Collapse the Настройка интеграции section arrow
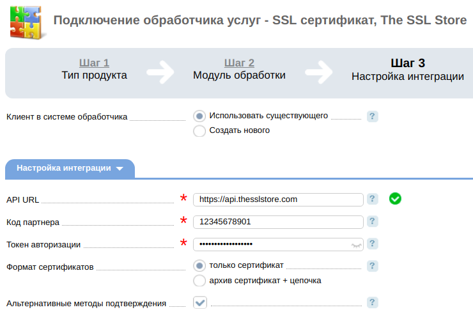This screenshot has width=473, height=319. (120, 168)
